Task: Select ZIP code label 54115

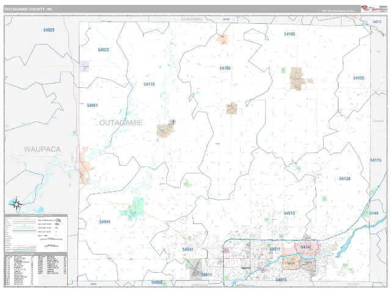Action: coord(376,160)
